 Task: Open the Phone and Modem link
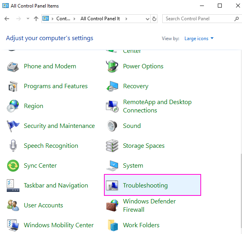(x=50, y=66)
